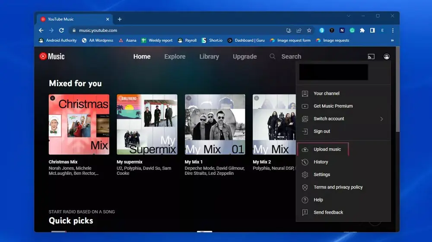Click the search magnifier icon
This screenshot has width=432, height=242.
(272, 56)
